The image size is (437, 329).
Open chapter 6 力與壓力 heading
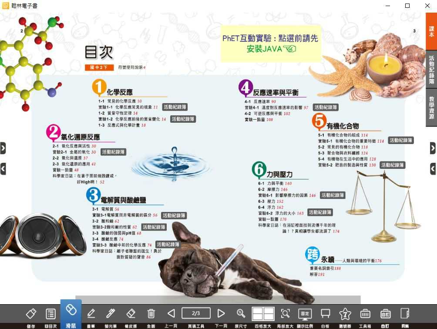point(279,175)
